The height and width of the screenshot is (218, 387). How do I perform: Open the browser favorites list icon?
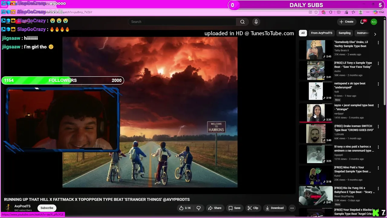[353, 12]
